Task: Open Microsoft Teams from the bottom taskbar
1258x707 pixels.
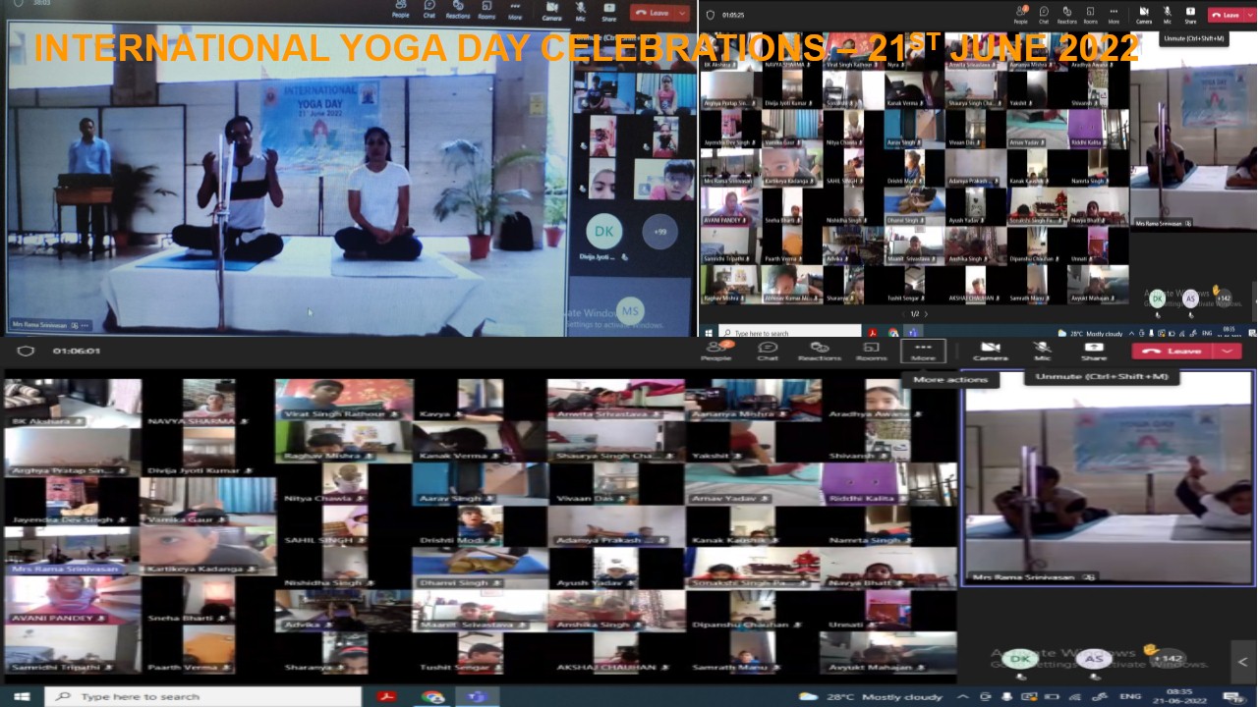Action: pyautogui.click(x=478, y=696)
